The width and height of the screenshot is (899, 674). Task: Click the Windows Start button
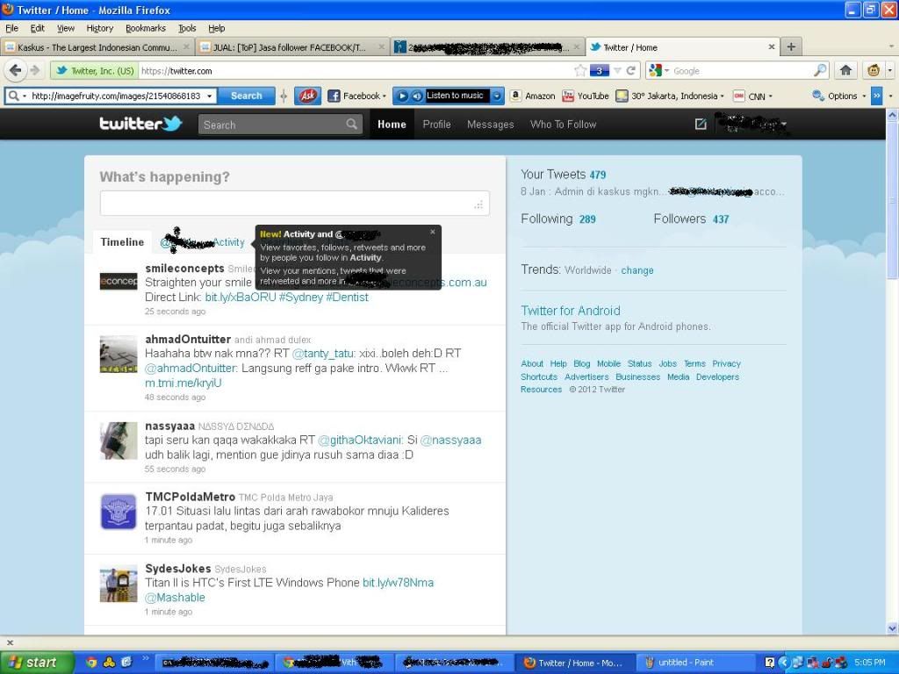click(x=37, y=663)
